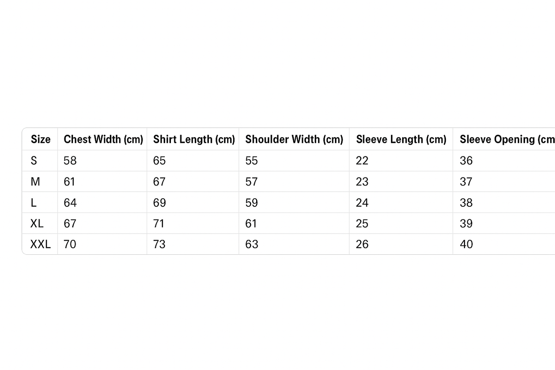Select shirt length value 73
Image resolution: width=555 pixels, height=370 pixels.
pos(159,244)
